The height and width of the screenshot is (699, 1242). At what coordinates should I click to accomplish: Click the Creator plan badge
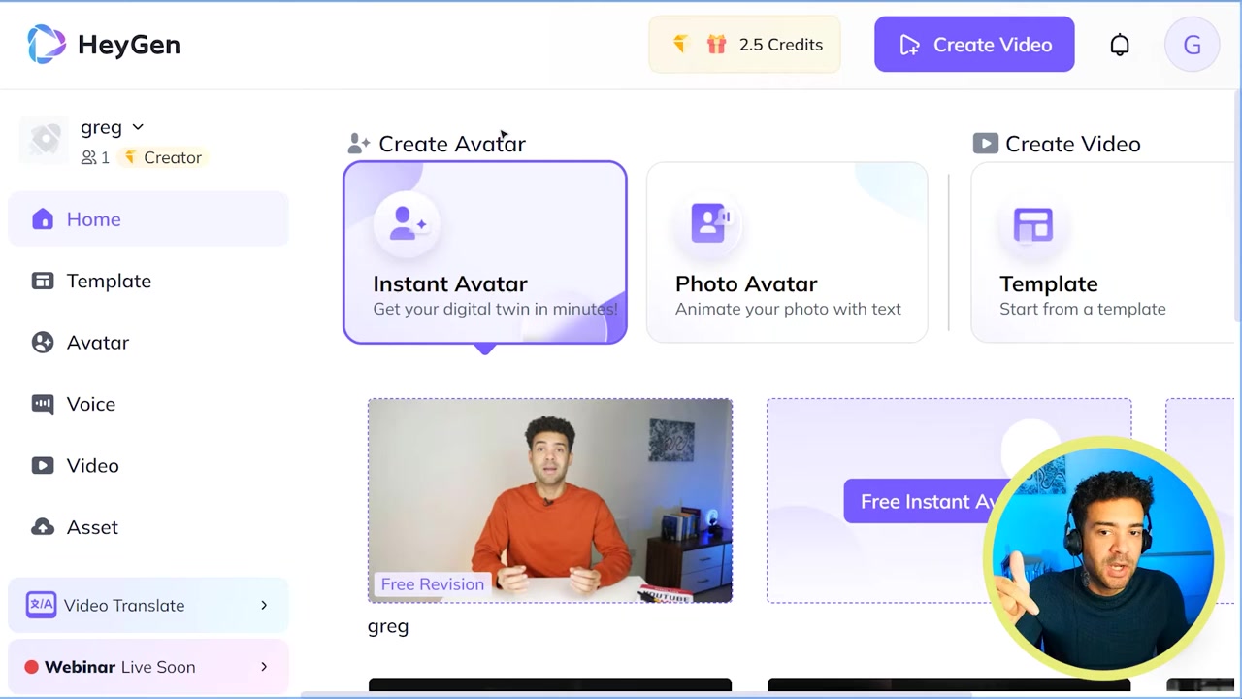click(x=162, y=157)
